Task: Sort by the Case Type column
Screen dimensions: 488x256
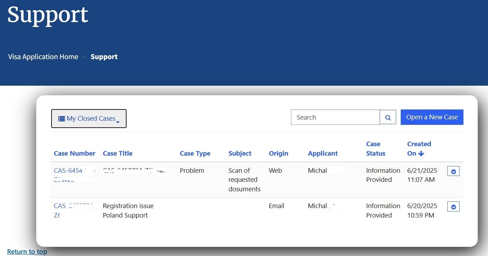Action: [x=195, y=153]
